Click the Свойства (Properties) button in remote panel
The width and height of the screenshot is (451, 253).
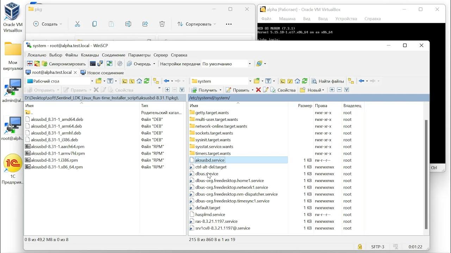pos(283,90)
